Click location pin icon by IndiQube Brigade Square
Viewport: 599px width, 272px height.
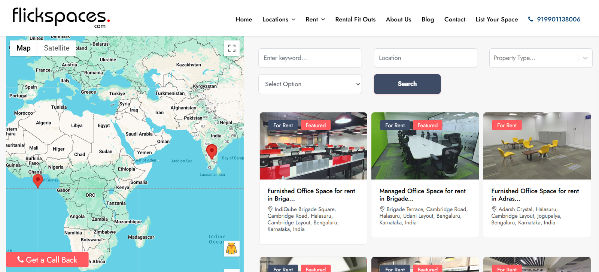270,209
